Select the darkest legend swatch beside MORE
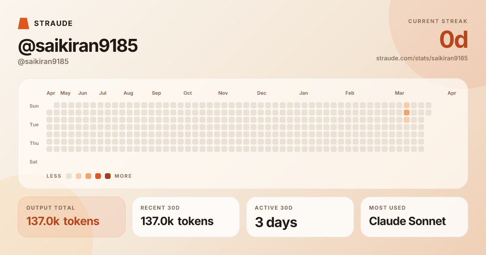The image size is (486, 255). tap(108, 176)
